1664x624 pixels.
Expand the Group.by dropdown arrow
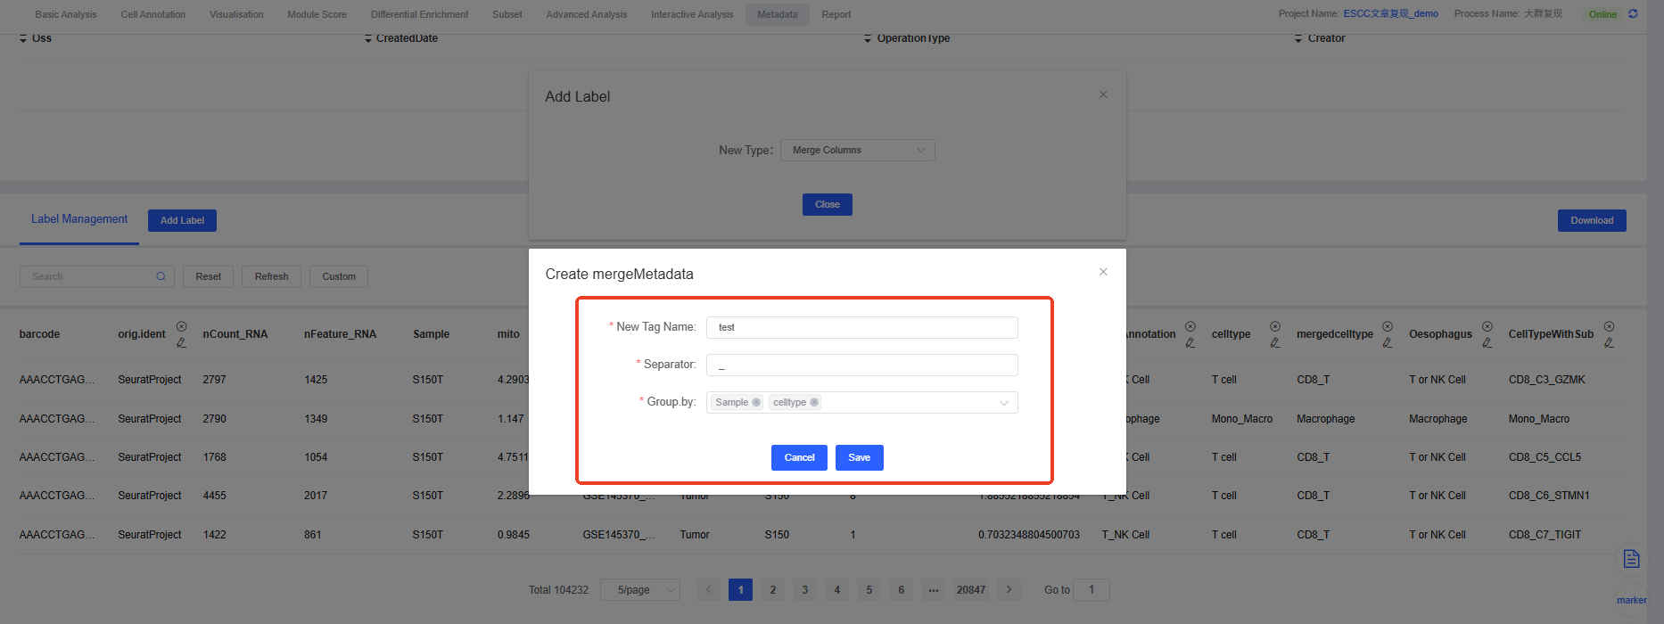(x=1004, y=403)
